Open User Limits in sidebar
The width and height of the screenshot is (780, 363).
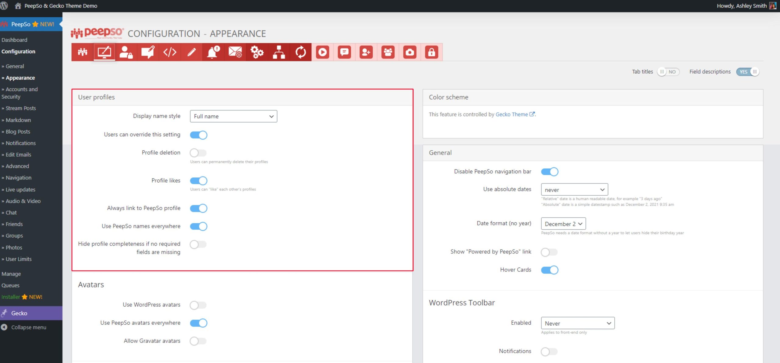pos(19,259)
